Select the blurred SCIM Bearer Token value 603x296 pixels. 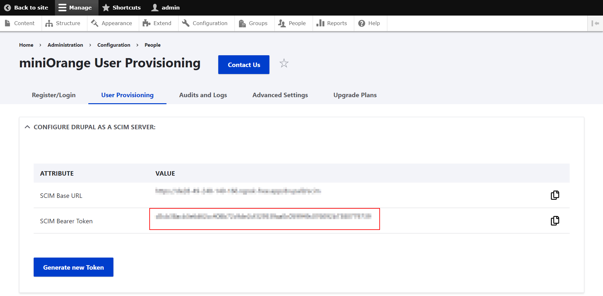point(263,217)
